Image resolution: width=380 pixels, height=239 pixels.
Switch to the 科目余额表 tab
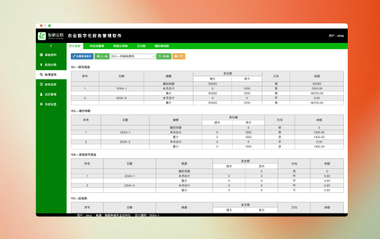[97, 46]
